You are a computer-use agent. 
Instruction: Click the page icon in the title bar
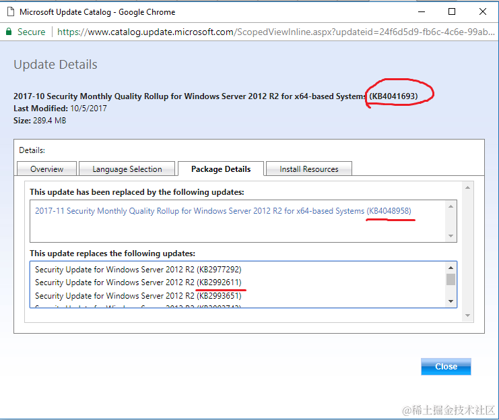11,11
